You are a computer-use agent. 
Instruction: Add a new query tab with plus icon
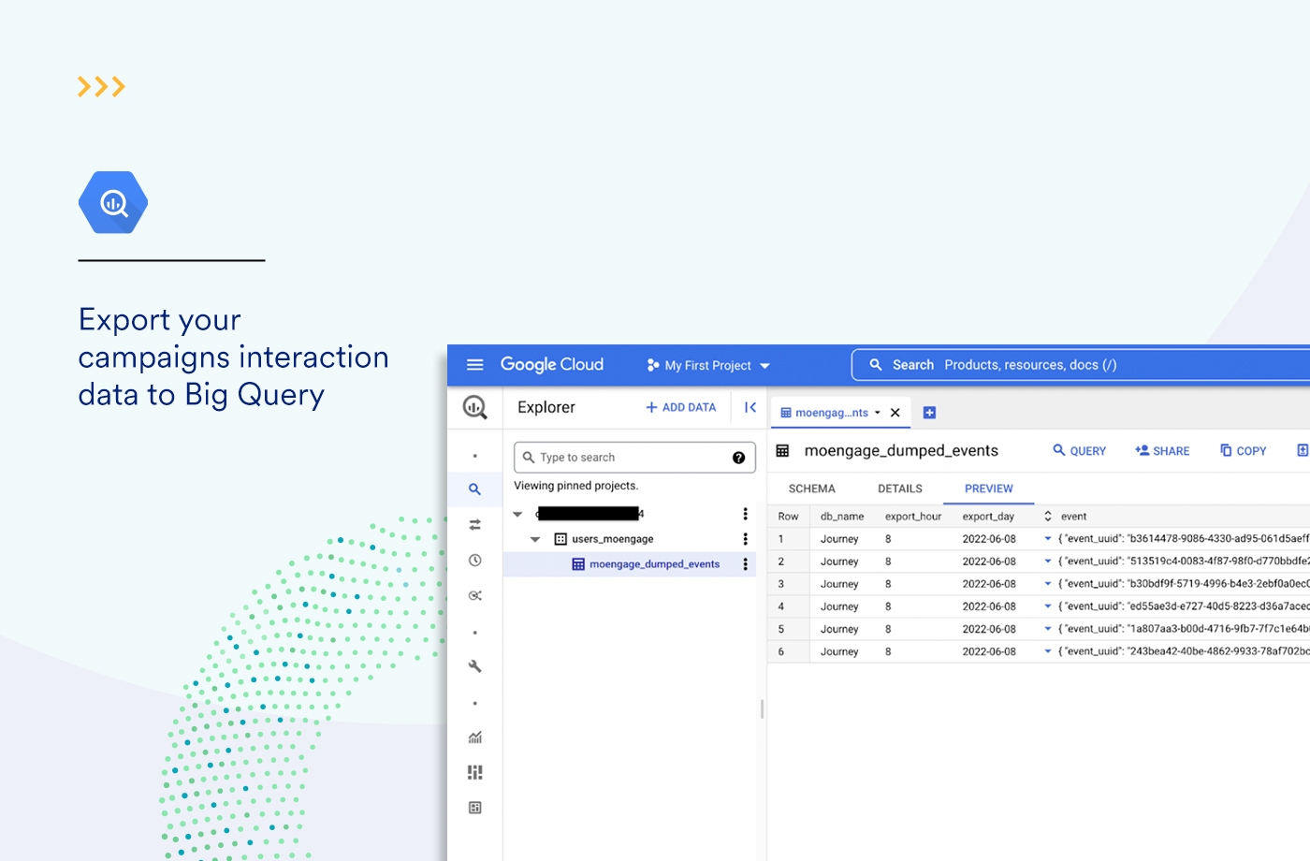click(929, 413)
